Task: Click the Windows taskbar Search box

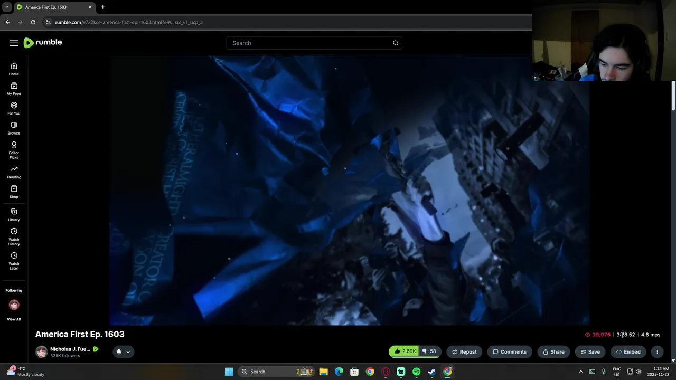Action: tap(276, 372)
